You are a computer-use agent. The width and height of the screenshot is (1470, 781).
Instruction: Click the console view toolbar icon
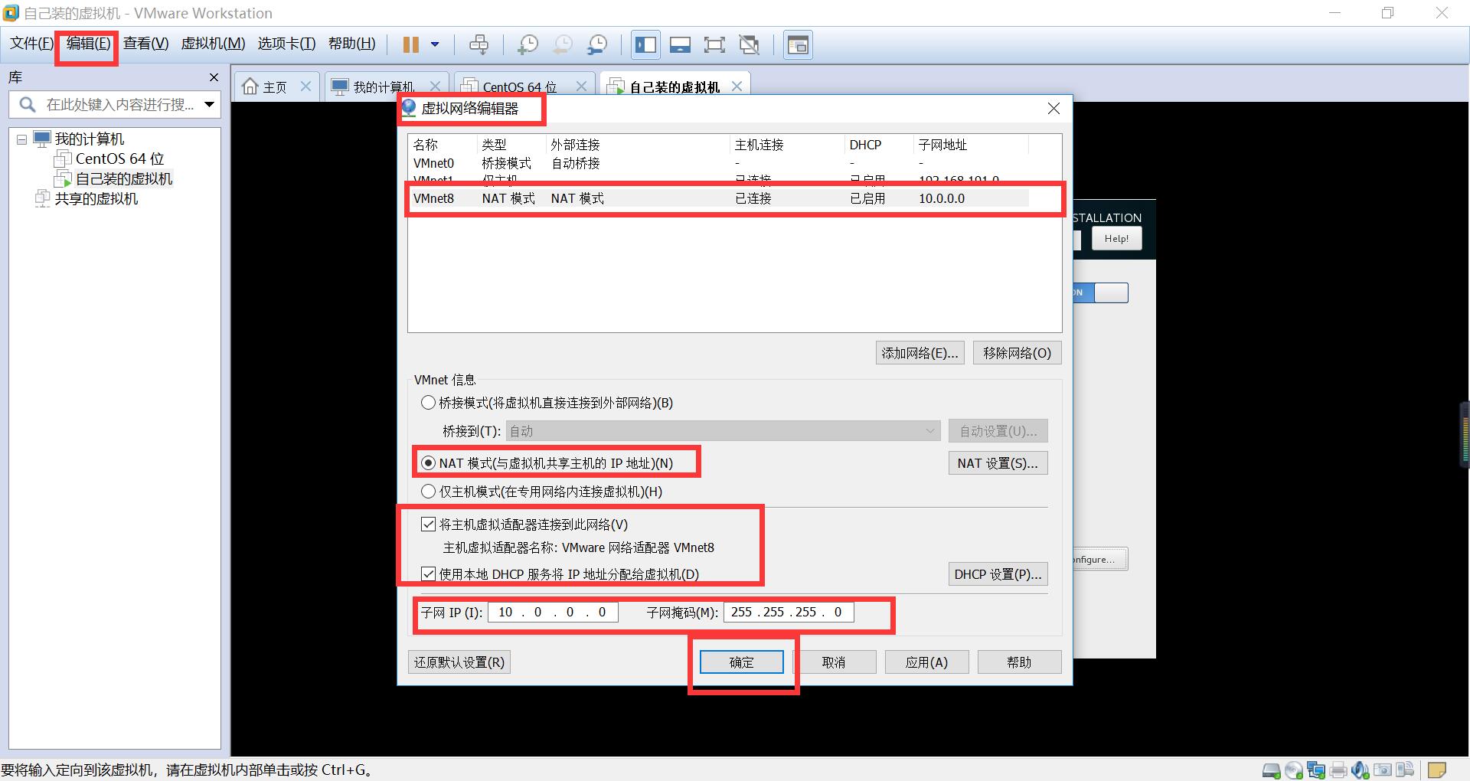pyautogui.click(x=798, y=44)
